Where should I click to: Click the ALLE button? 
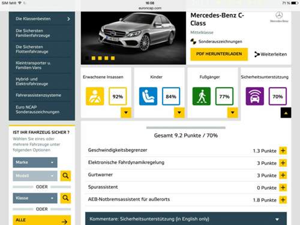(42, 220)
